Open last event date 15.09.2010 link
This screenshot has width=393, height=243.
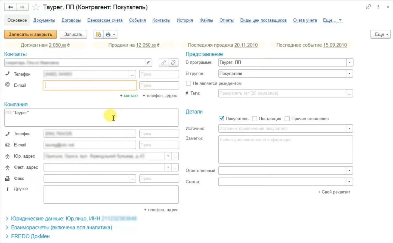click(x=335, y=45)
